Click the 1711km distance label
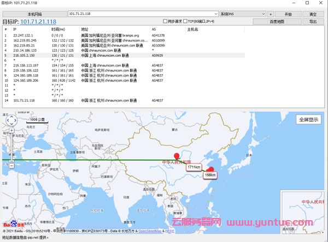This screenshot has width=328, height=242. click(x=194, y=167)
